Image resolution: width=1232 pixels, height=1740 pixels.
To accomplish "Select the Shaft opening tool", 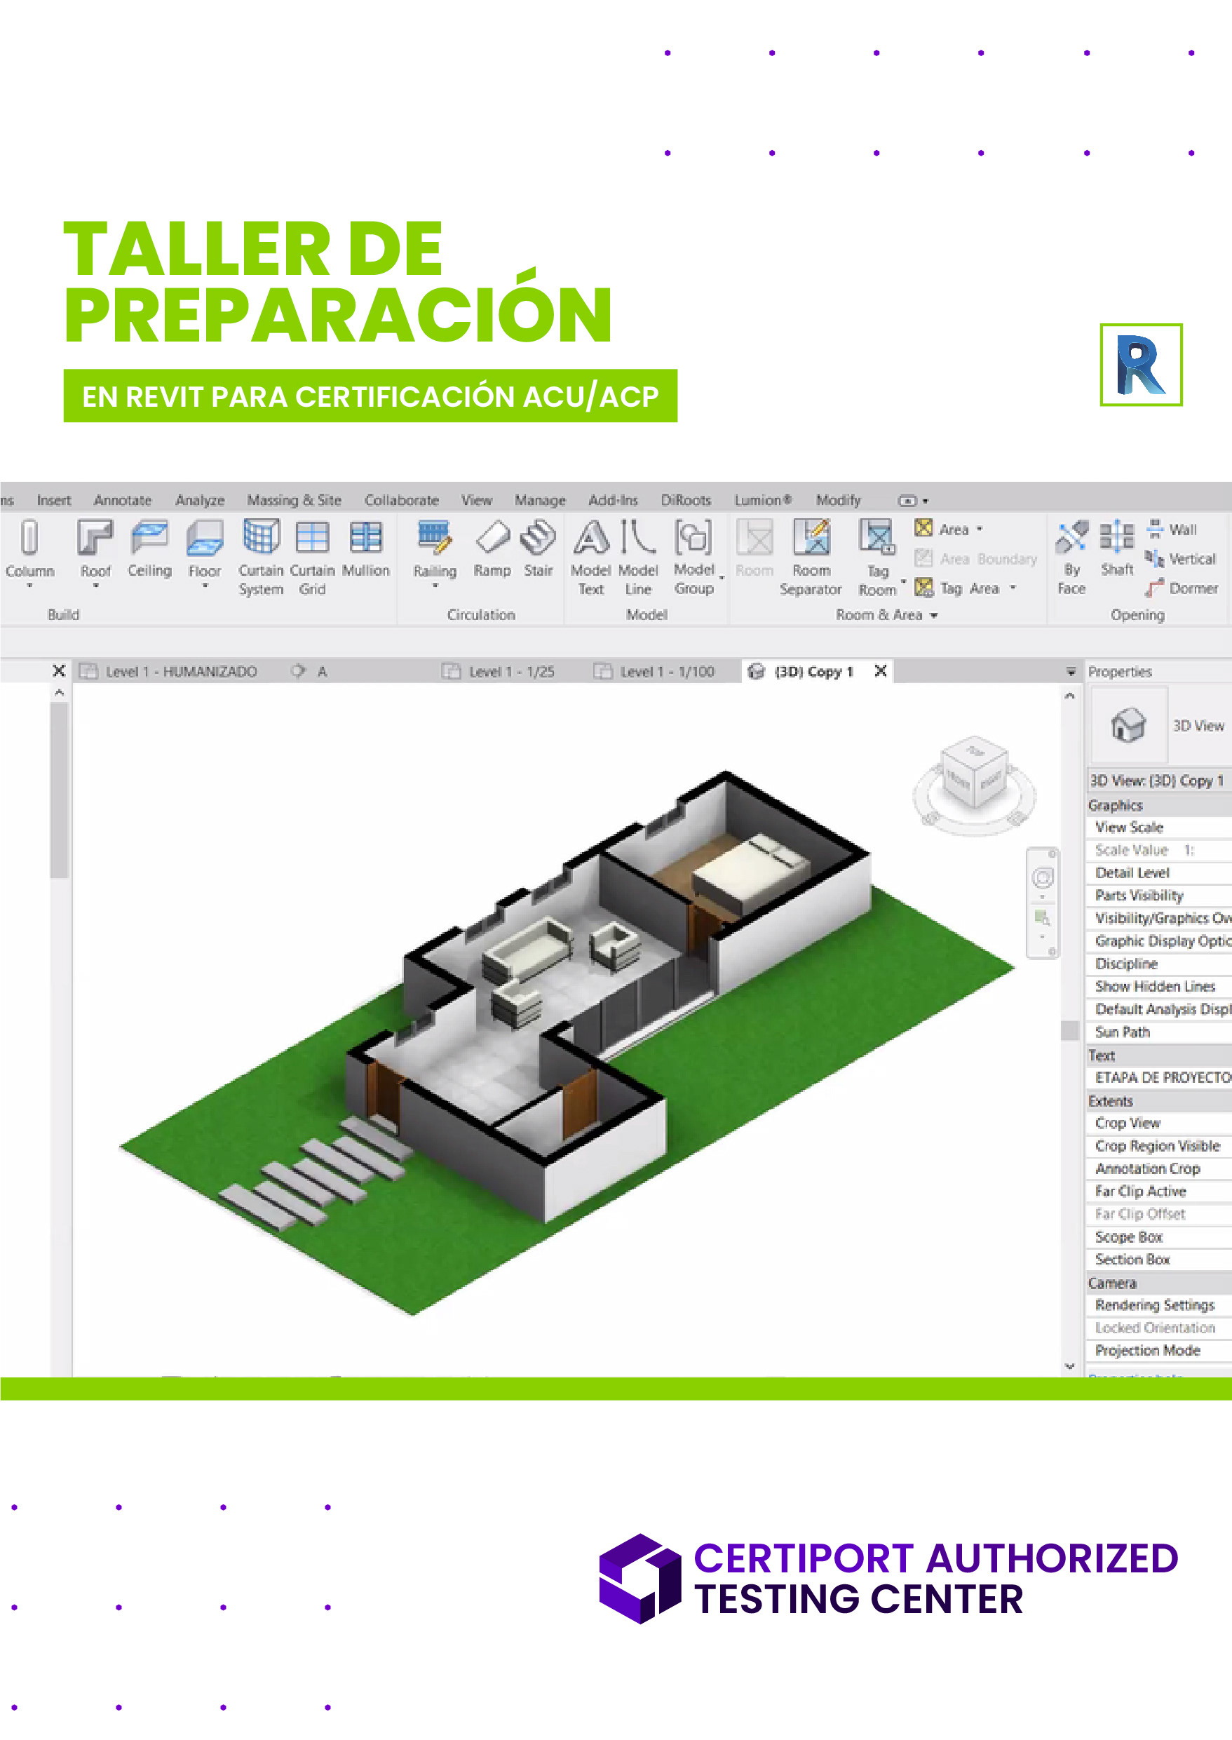I will (x=1118, y=548).
